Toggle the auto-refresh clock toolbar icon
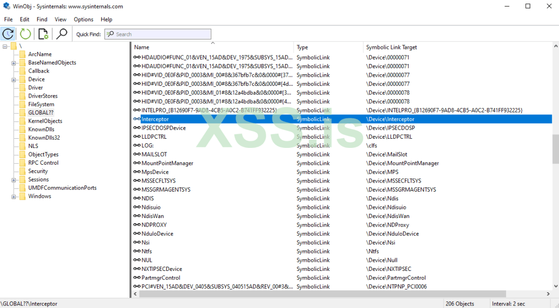This screenshot has width=559, height=308. [8, 34]
